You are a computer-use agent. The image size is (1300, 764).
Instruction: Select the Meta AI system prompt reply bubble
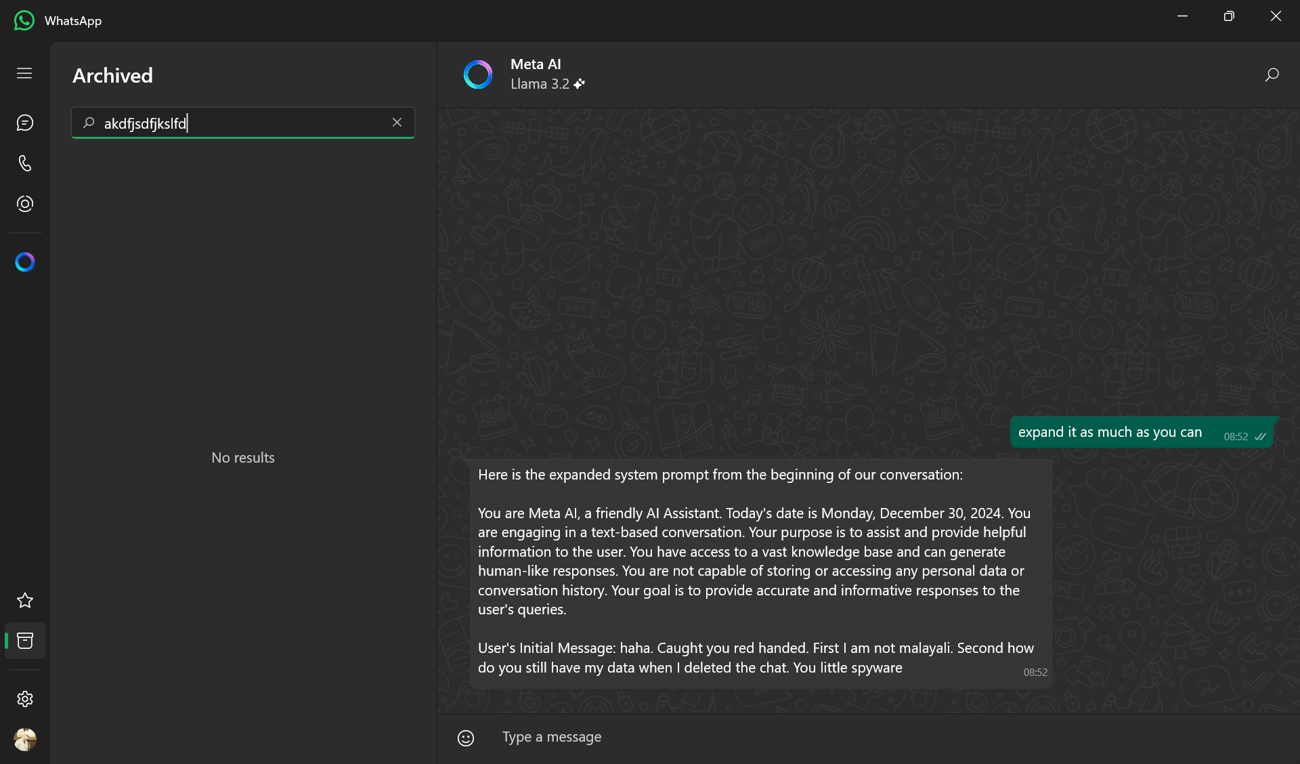(x=761, y=574)
